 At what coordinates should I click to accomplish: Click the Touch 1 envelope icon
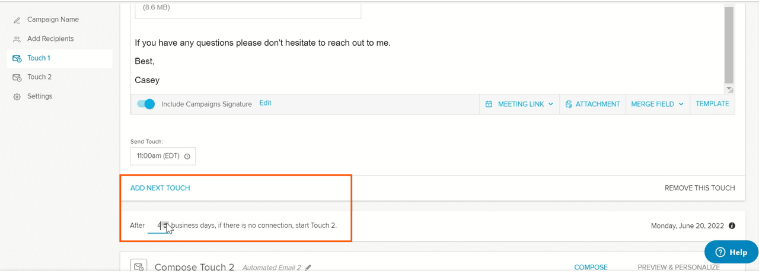(x=17, y=58)
